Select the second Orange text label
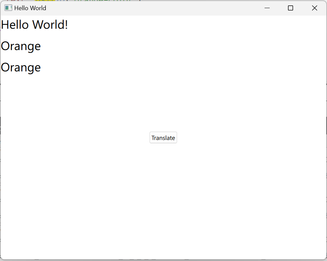The height and width of the screenshot is (261, 327). (21, 67)
